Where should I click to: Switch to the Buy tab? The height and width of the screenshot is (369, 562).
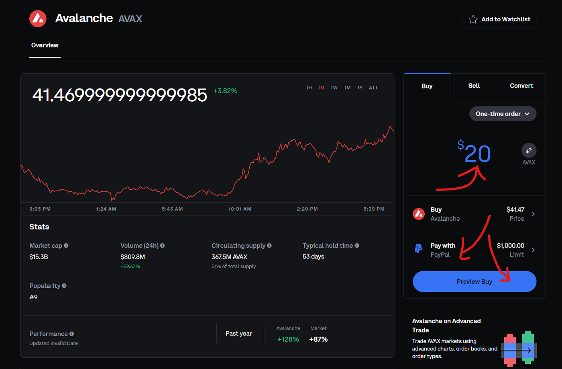427,86
